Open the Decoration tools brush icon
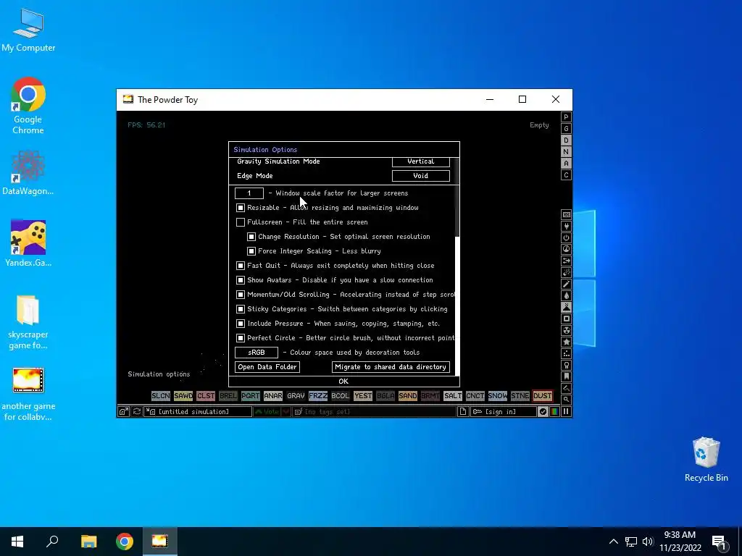This screenshot has height=556, width=742. pyautogui.click(x=566, y=388)
